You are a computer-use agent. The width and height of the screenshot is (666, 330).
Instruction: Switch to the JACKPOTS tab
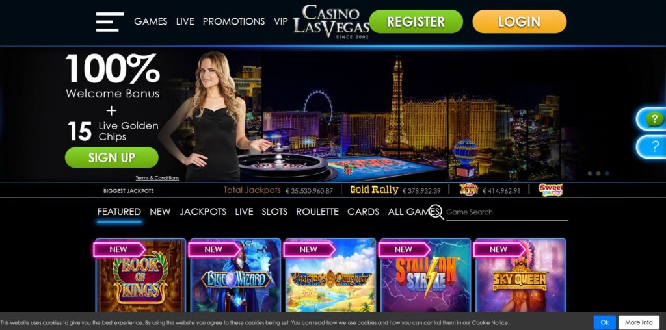[203, 212]
